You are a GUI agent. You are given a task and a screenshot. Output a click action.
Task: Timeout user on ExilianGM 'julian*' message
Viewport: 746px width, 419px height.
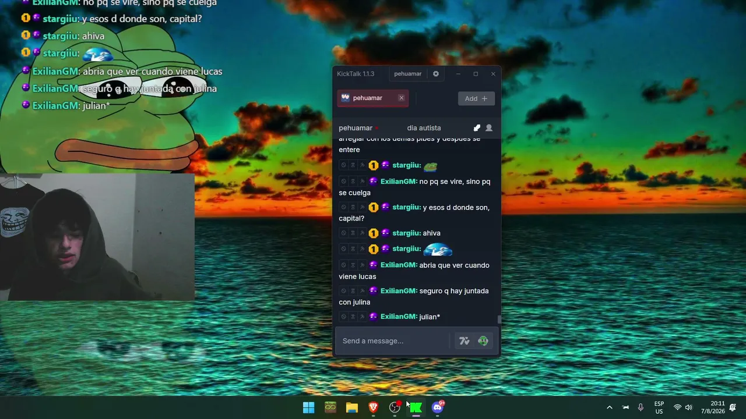353,317
